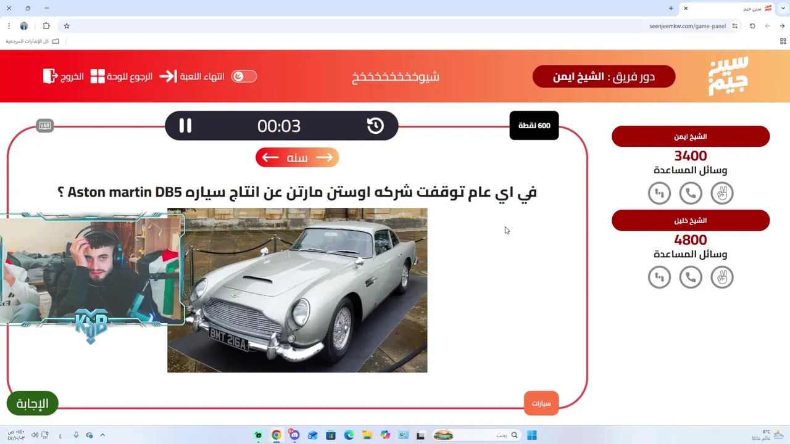Open the volume speaker control
Screen dimensions: 790x444
[x=35, y=435]
